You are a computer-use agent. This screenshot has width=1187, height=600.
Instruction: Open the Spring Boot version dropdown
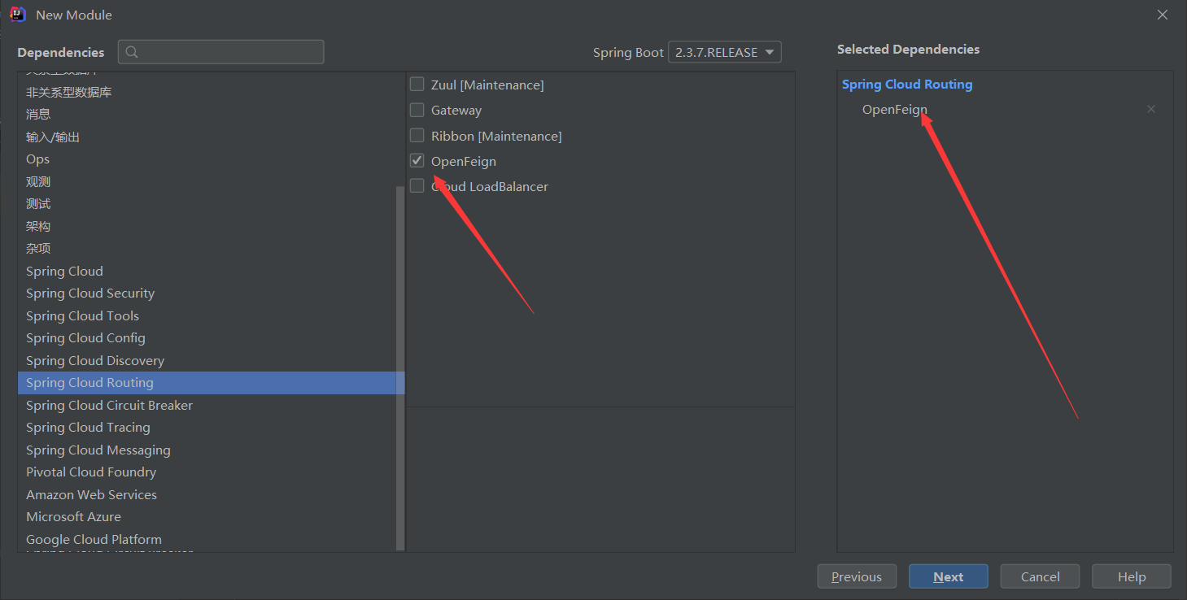pyautogui.click(x=724, y=52)
